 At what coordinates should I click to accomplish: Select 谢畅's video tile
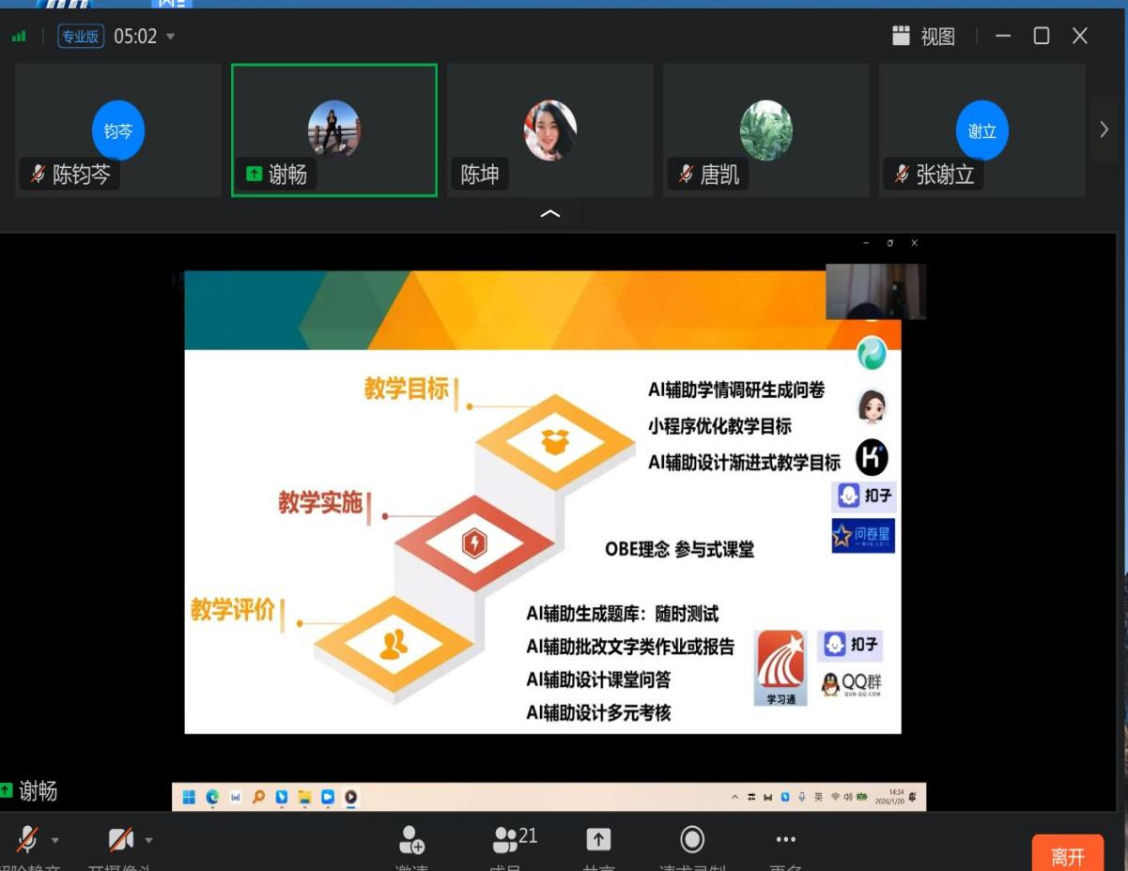[x=334, y=130]
